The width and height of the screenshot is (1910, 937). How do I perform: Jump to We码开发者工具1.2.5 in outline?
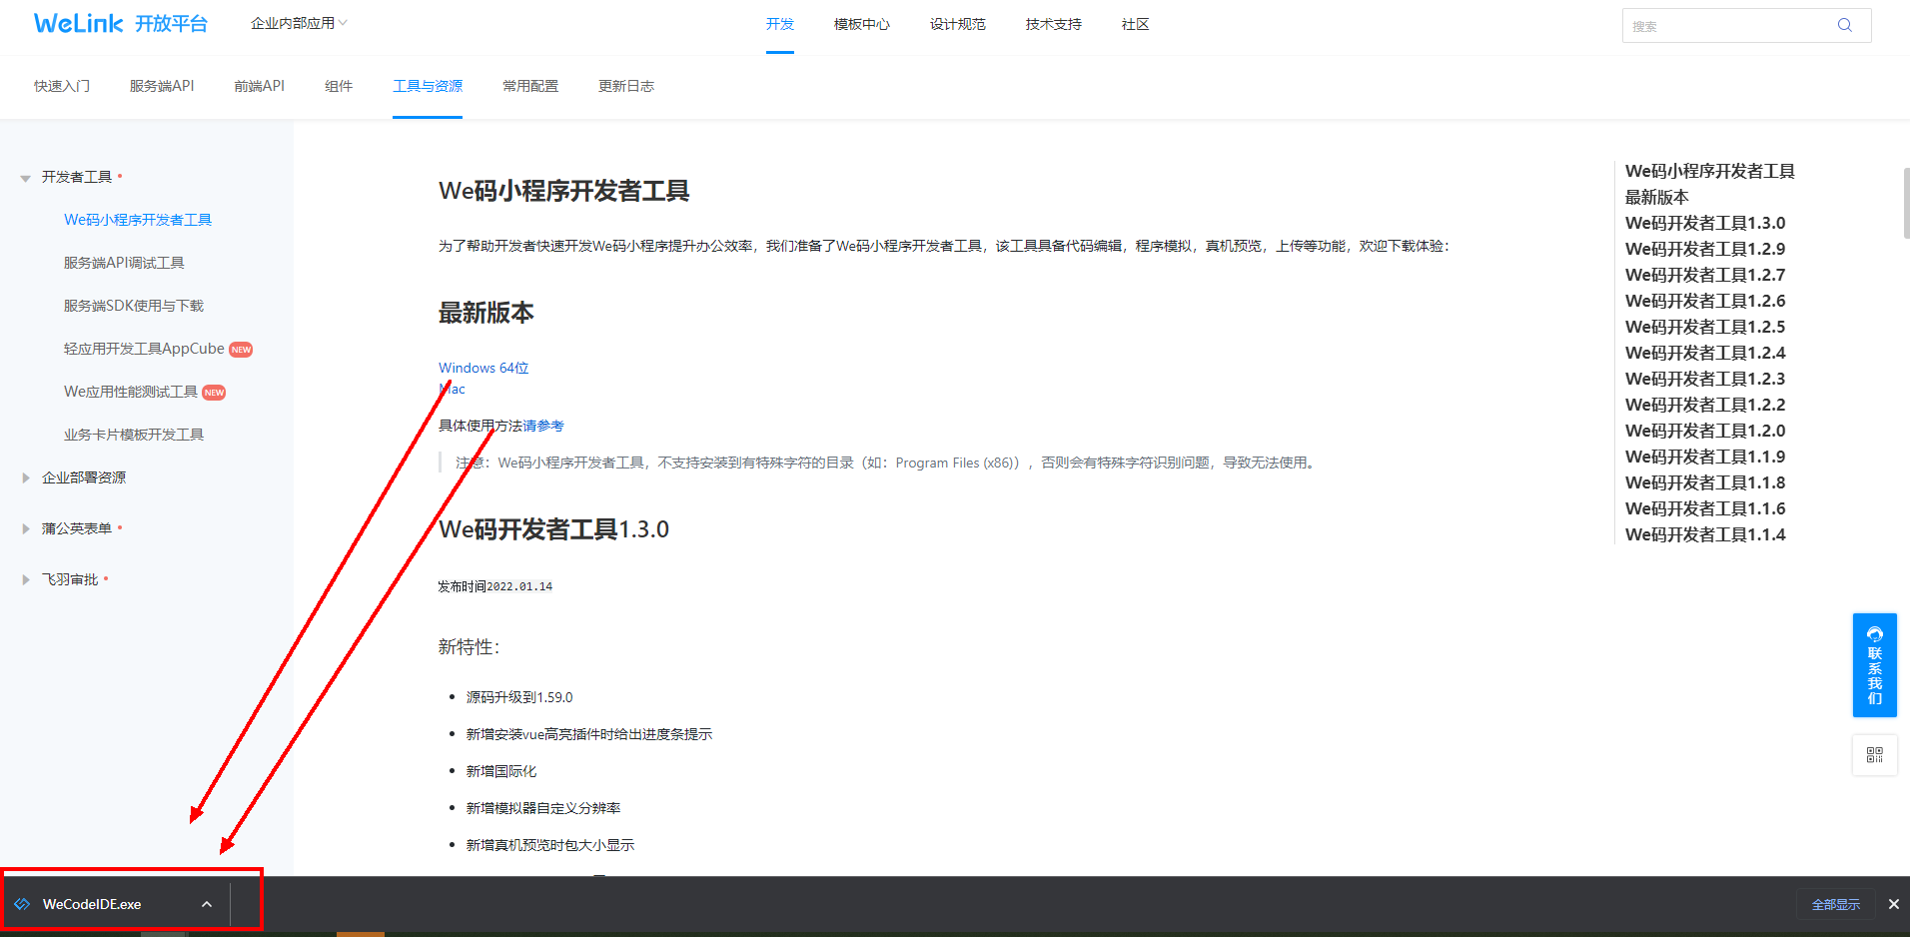1705,327
